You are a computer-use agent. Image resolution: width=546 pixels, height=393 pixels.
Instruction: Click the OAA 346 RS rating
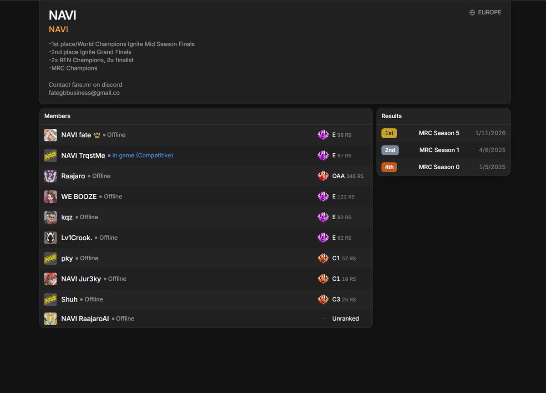[x=348, y=176]
